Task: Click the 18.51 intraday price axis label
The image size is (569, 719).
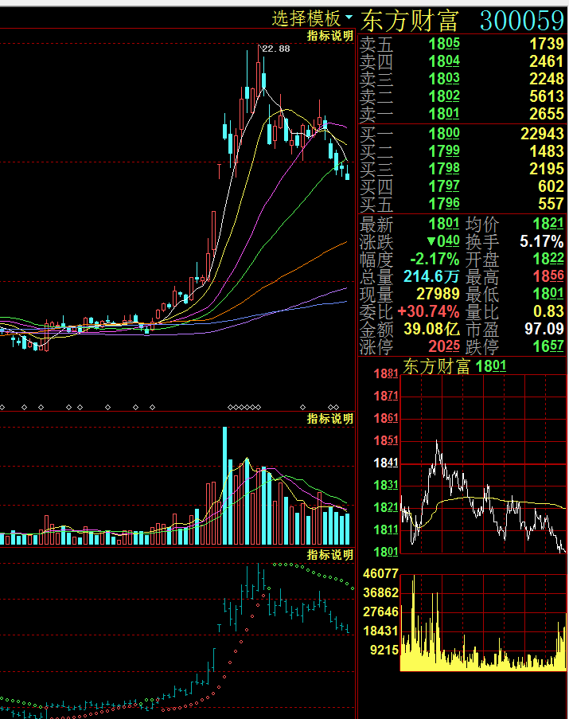Action: [x=386, y=441]
